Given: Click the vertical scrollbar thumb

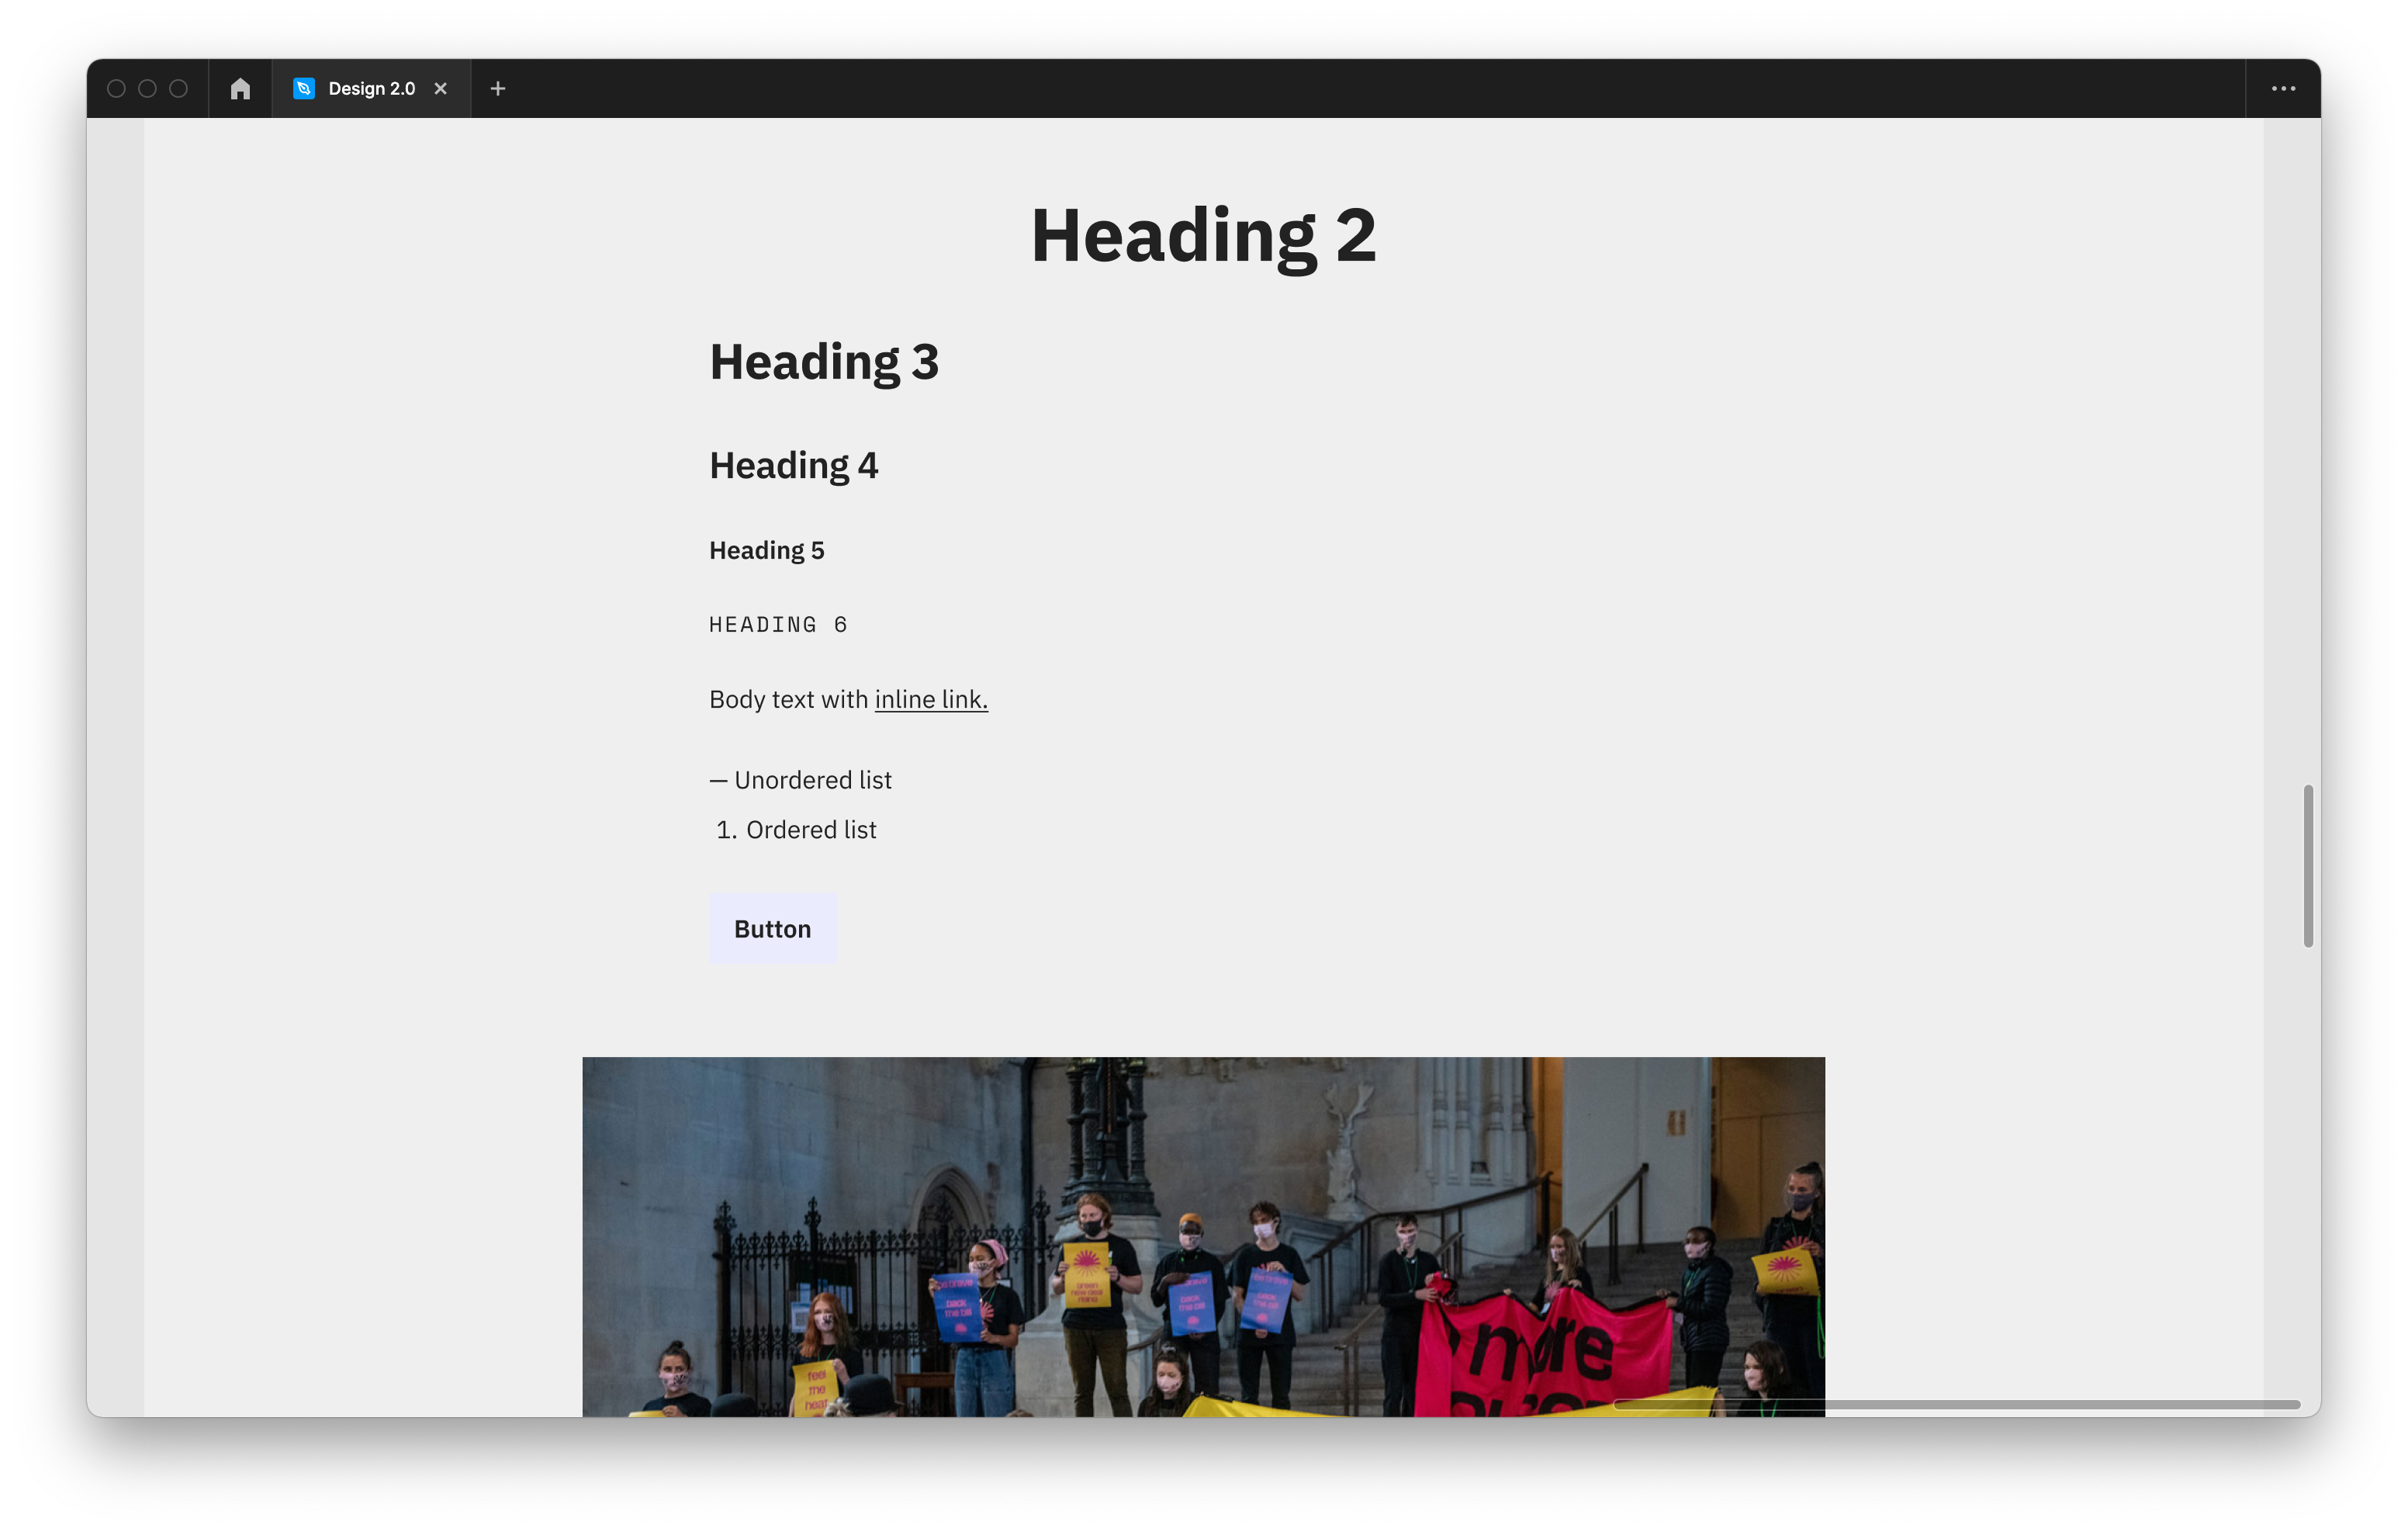Looking at the screenshot, I should coord(2307,865).
